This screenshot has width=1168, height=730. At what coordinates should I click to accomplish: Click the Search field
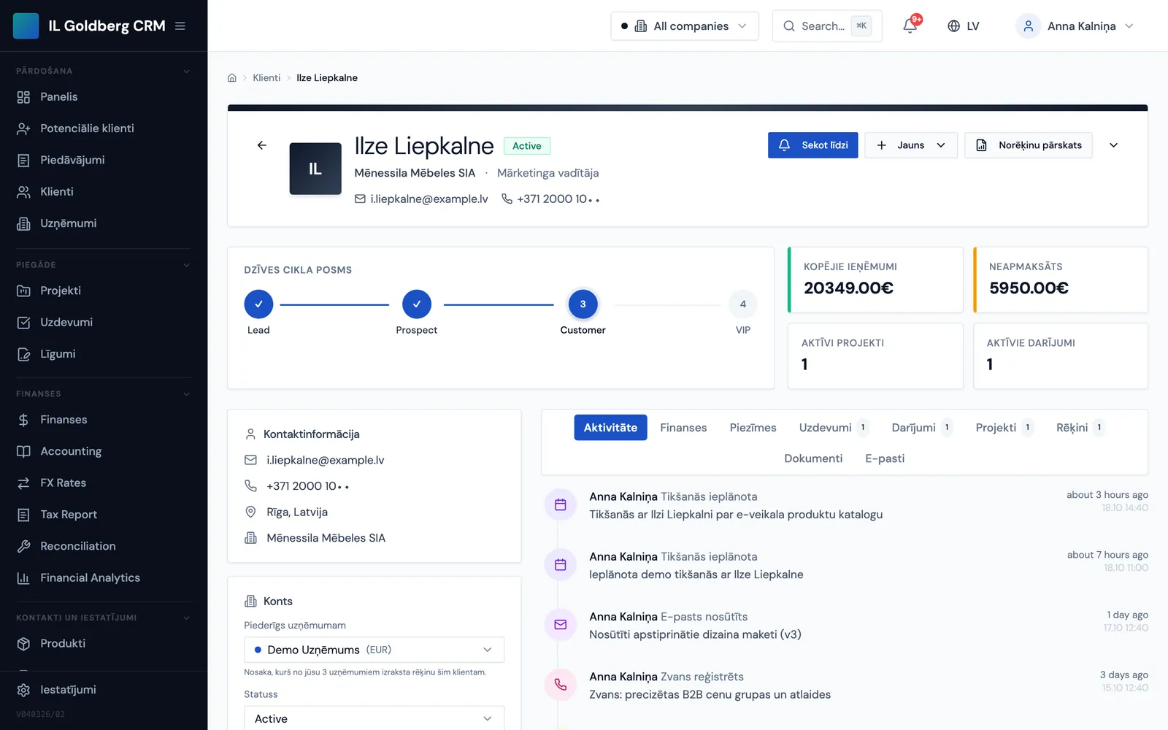827,26
